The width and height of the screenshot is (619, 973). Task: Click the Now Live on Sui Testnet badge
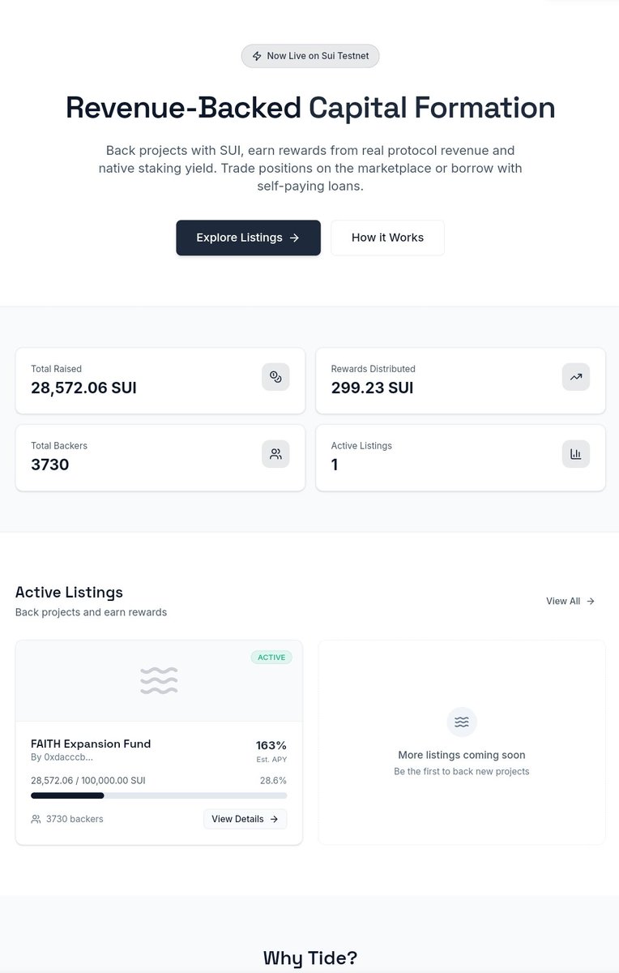click(x=310, y=56)
